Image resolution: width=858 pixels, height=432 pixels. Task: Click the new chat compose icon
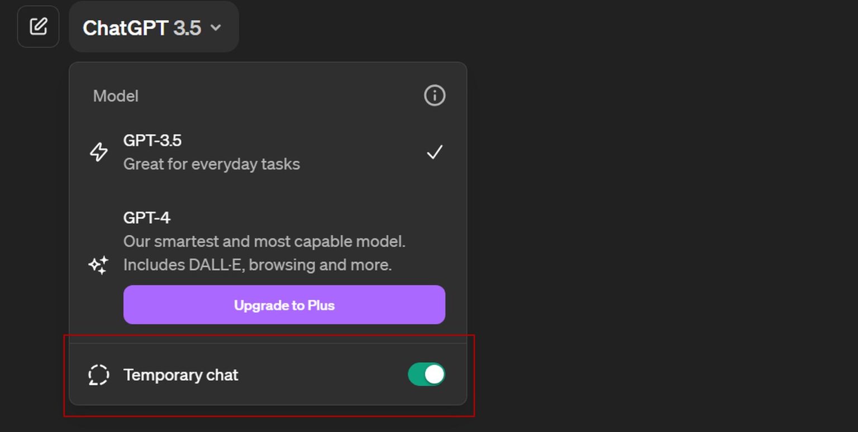click(38, 26)
